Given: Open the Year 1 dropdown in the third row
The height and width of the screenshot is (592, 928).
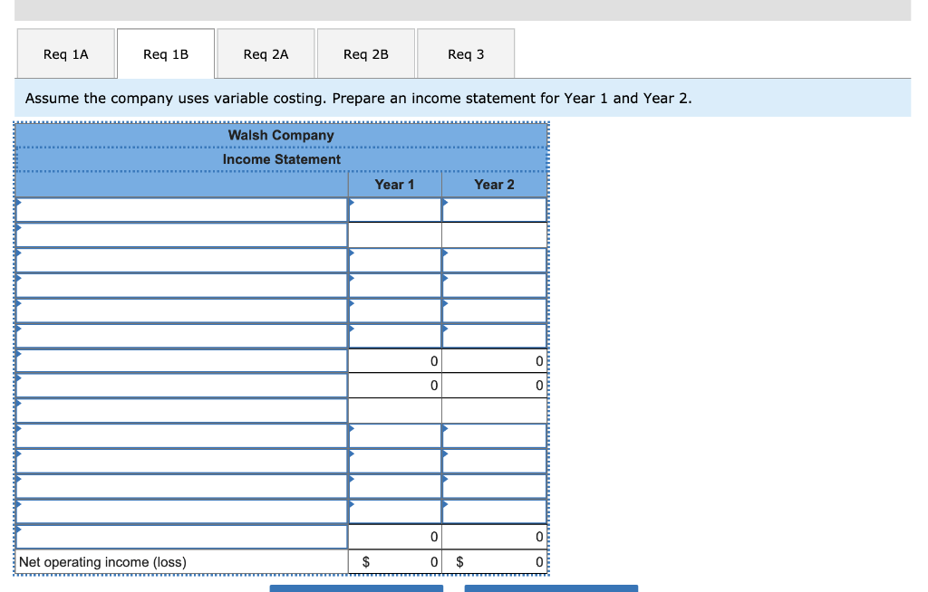Looking at the screenshot, I should (394, 260).
